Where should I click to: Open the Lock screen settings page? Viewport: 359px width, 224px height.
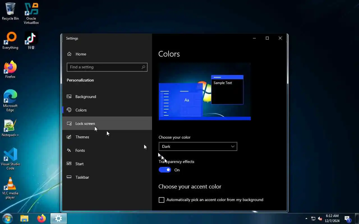click(x=107, y=123)
